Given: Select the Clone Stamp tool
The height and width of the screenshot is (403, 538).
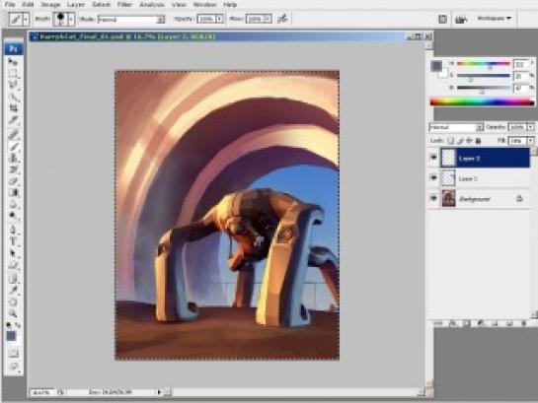Looking at the screenshot, I should tap(13, 159).
